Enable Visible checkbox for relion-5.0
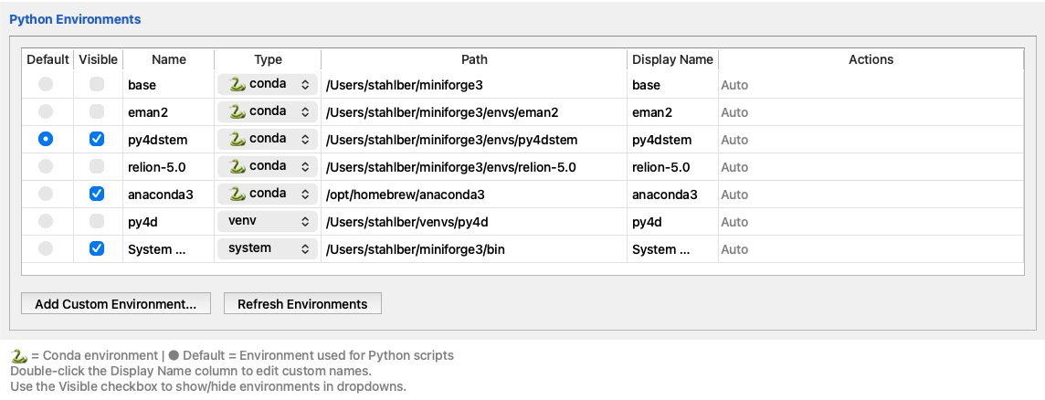1045x400 pixels. [x=97, y=166]
